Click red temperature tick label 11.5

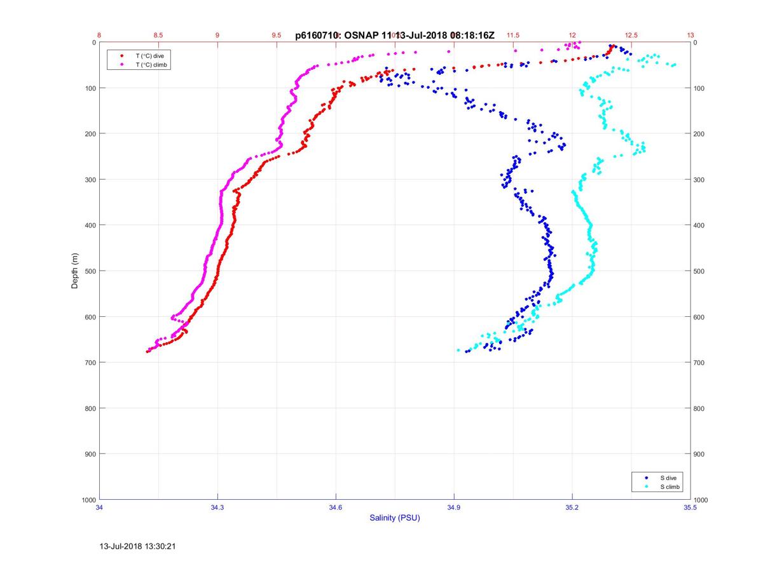tap(513, 35)
